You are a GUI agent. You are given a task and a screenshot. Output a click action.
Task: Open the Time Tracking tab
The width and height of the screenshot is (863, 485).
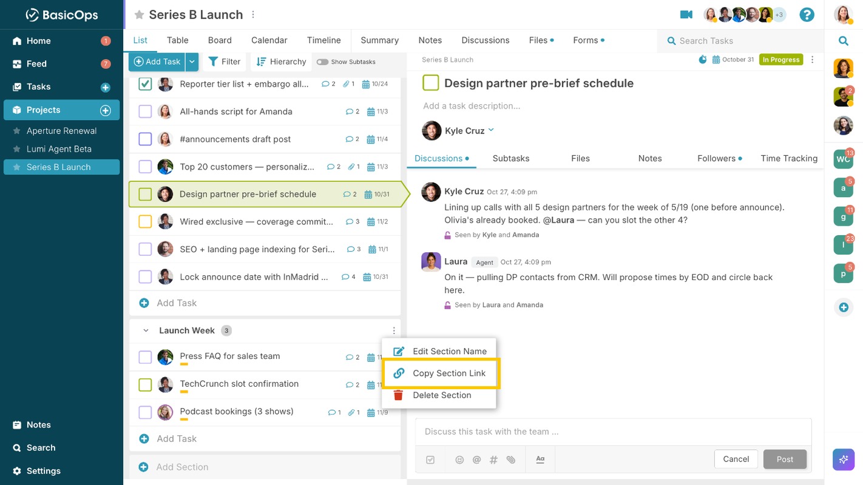pyautogui.click(x=789, y=158)
